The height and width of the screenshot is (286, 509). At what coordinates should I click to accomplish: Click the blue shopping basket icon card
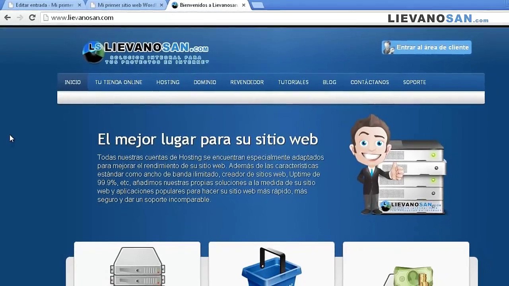tap(272, 264)
